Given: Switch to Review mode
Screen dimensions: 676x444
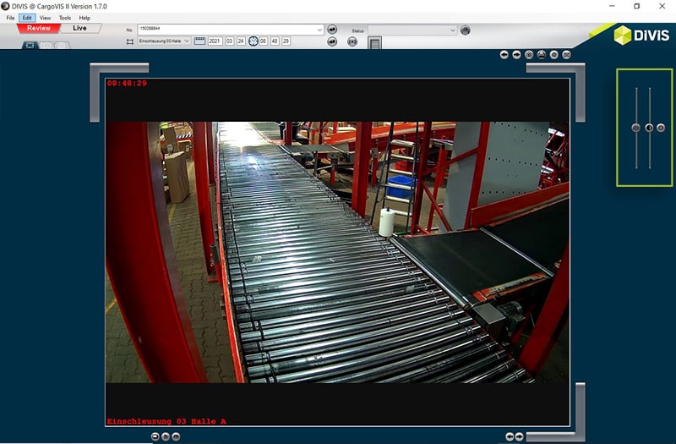Looking at the screenshot, I should (38, 28).
